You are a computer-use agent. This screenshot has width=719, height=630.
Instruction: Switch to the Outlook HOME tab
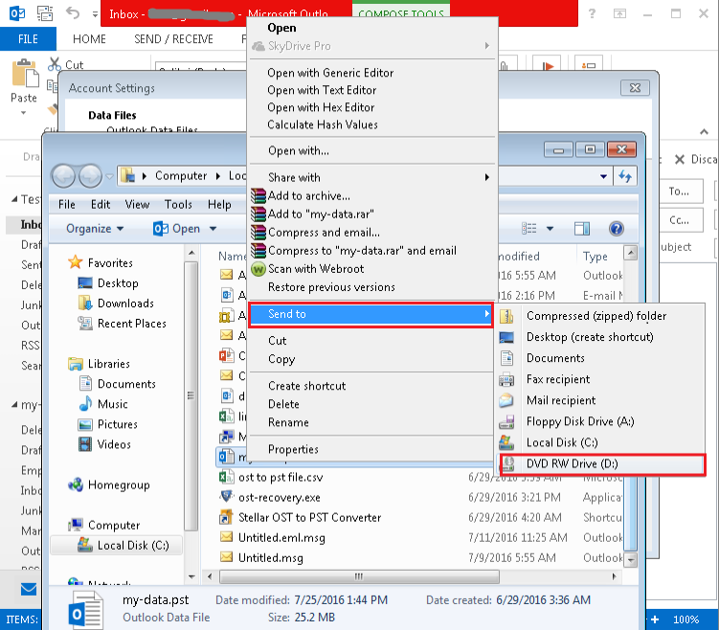tap(89, 39)
